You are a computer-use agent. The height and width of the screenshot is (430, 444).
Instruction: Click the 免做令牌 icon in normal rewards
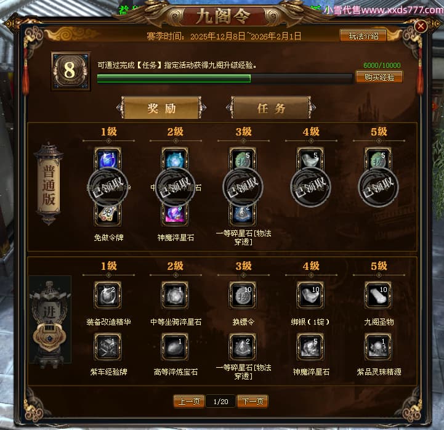(108, 215)
